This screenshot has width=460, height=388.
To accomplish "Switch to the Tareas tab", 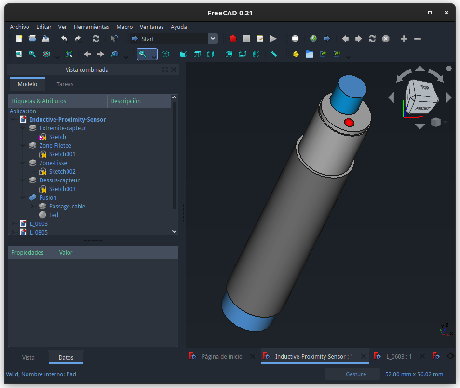I will point(65,84).
